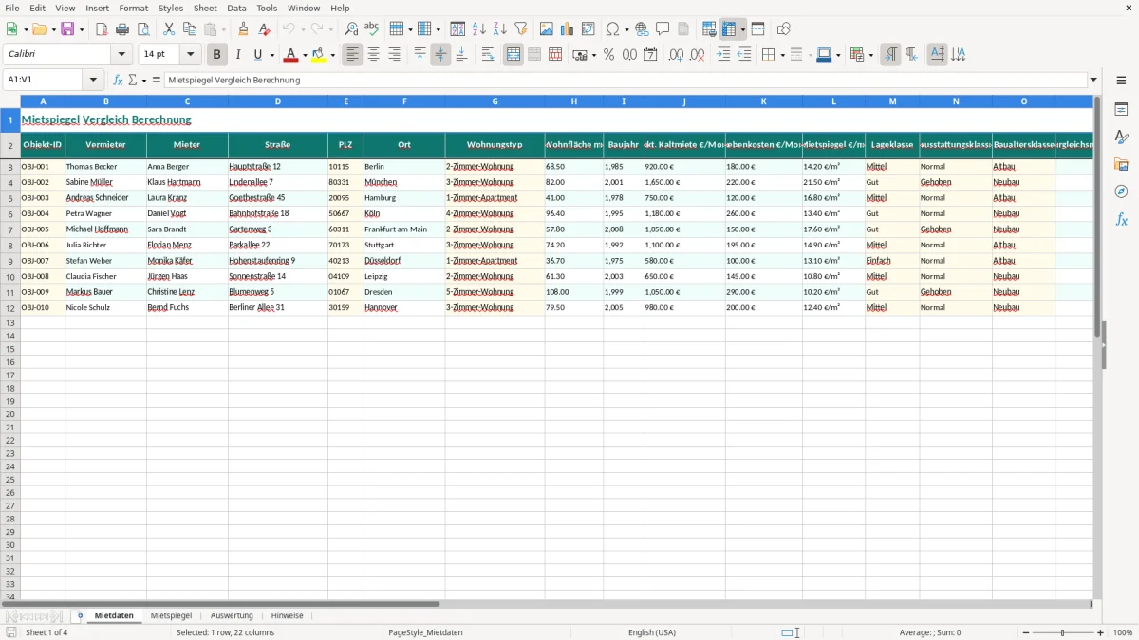Screen dimensions: 1139x640
Task: Insert Image from toolbar
Action: pyautogui.click(x=546, y=29)
